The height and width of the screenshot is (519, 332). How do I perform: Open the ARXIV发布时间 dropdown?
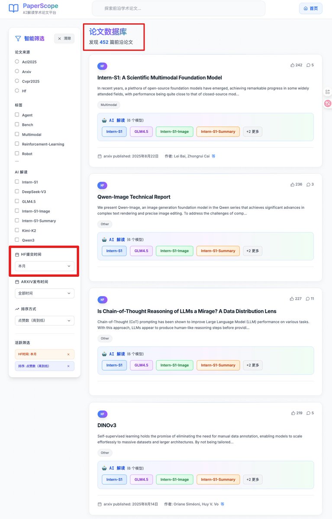(45, 293)
